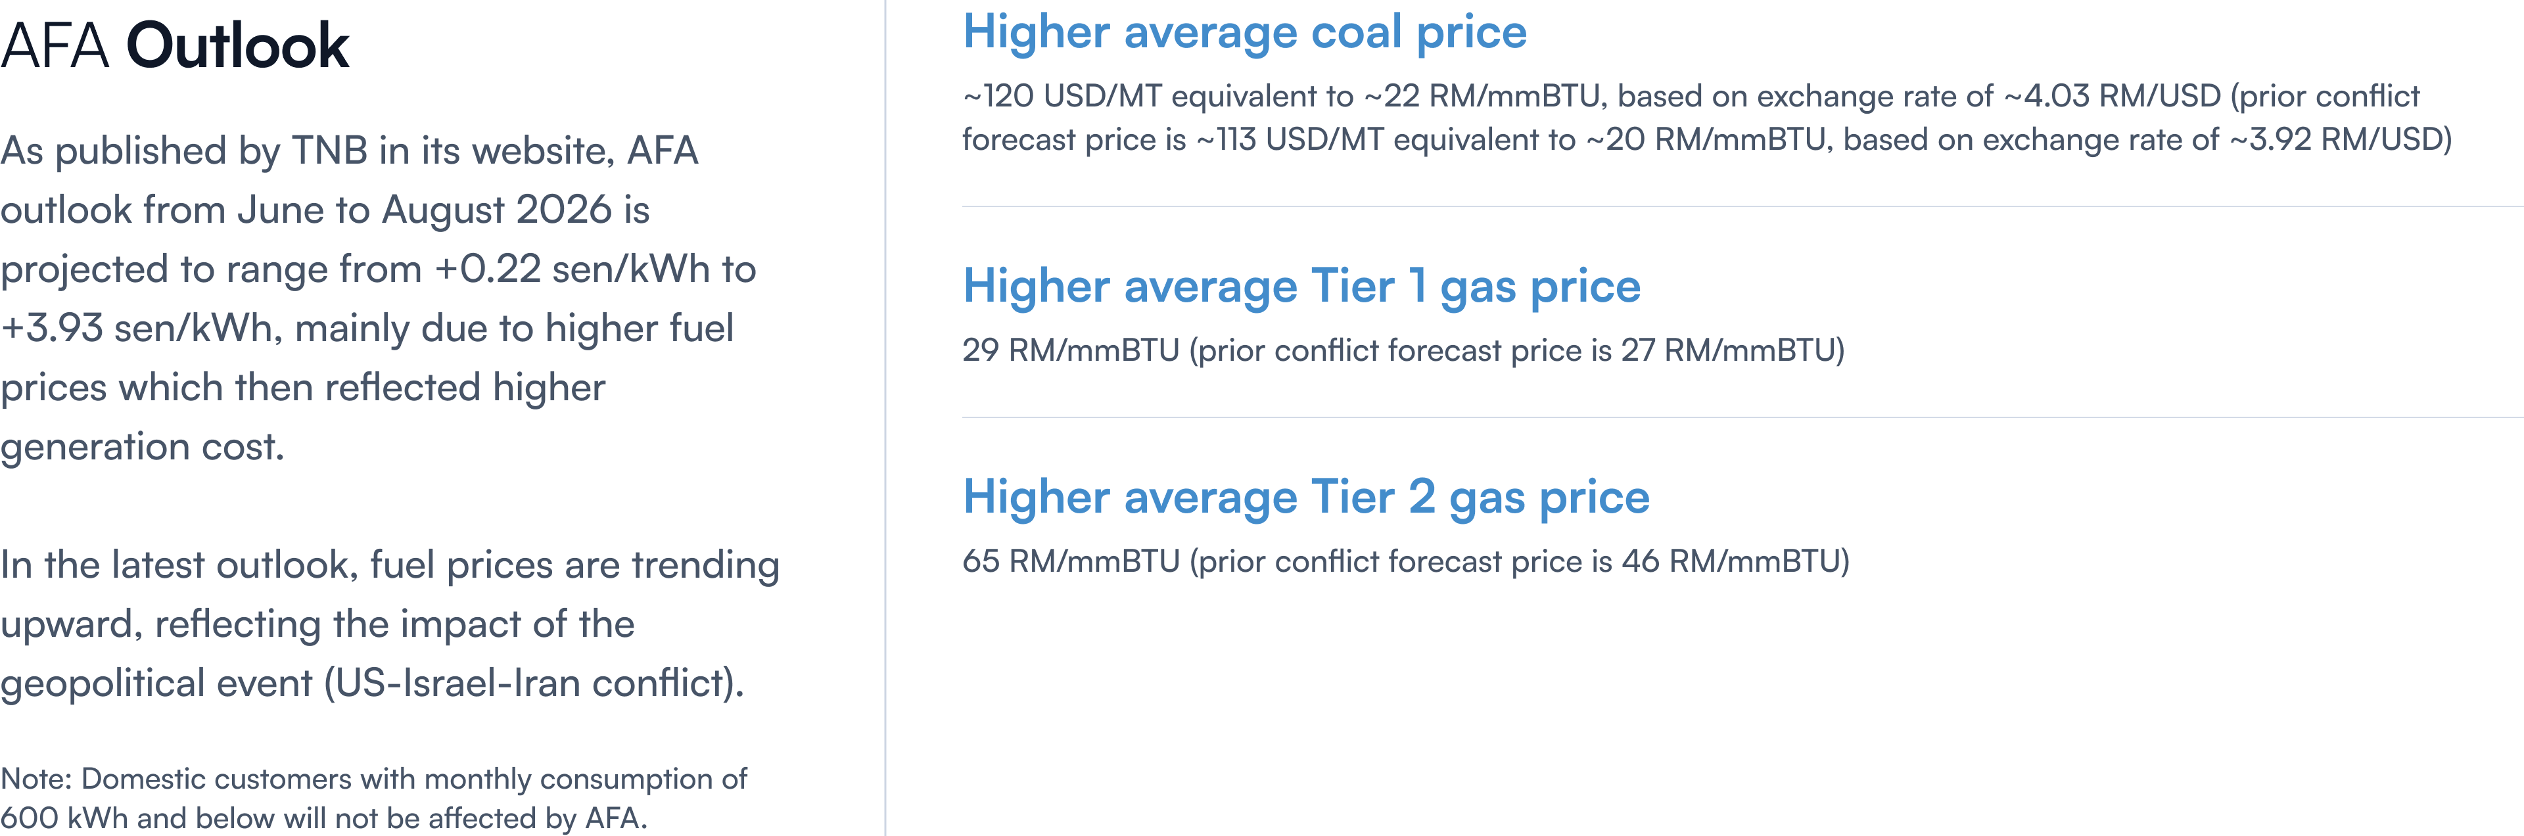Click the "TNB" word in the first paragraph
This screenshot has width=2524, height=836.
[329, 151]
